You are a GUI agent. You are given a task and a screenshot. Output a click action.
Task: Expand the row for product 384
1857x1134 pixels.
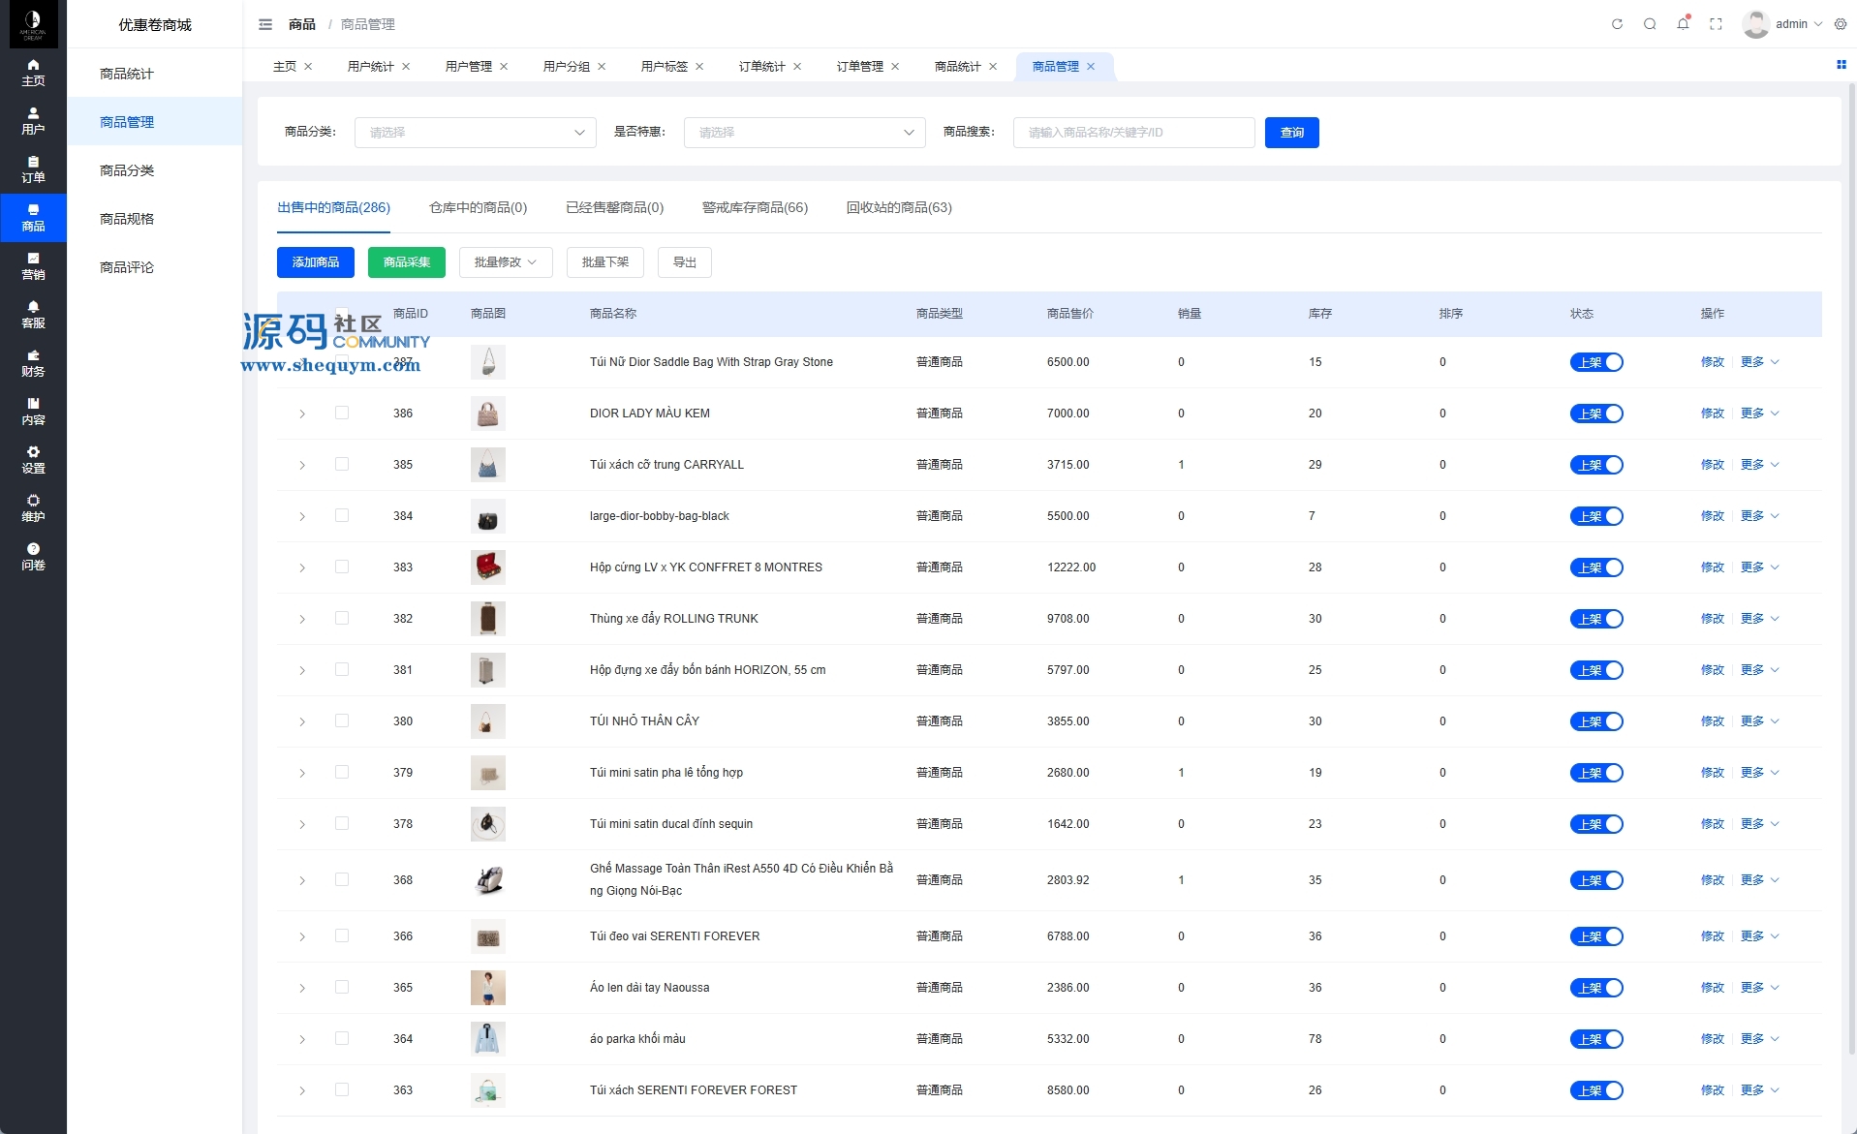(302, 516)
